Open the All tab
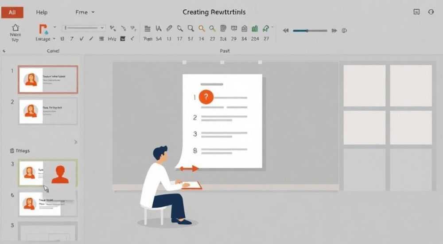This screenshot has height=244, width=443. point(12,12)
